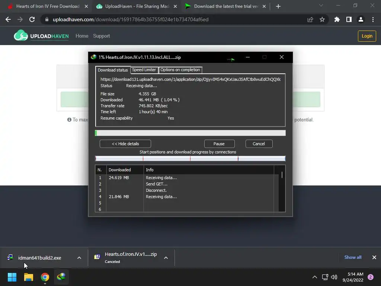Minimize the IDM download dialog

coord(247,57)
